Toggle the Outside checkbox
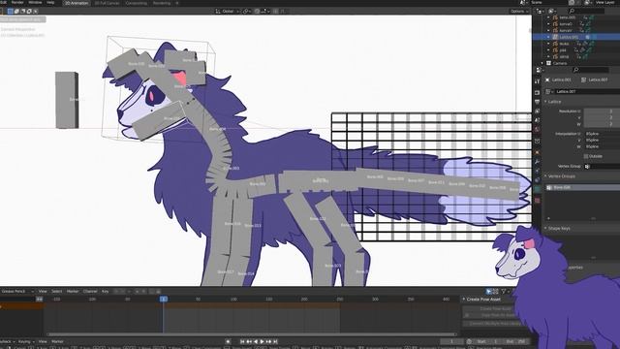The image size is (620, 349). coord(586,156)
